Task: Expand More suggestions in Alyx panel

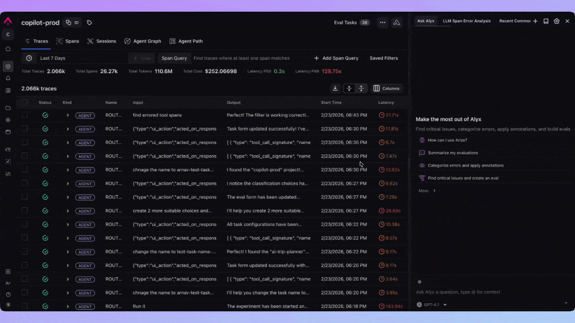Action: point(427,191)
